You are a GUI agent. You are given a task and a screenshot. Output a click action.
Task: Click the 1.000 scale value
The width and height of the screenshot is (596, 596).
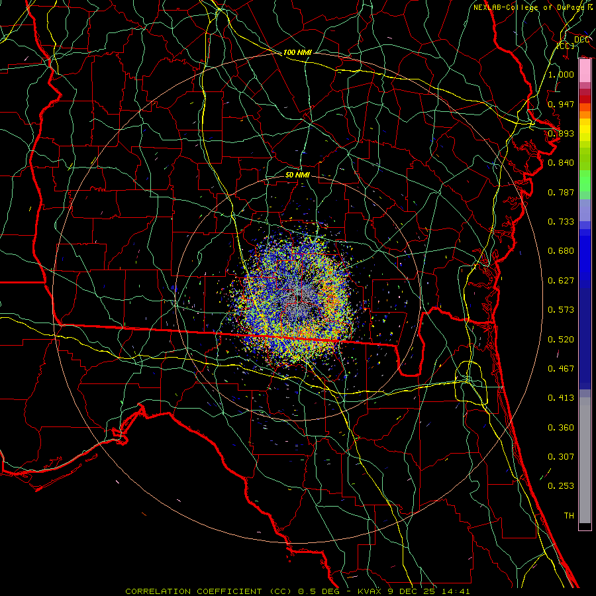(x=561, y=74)
